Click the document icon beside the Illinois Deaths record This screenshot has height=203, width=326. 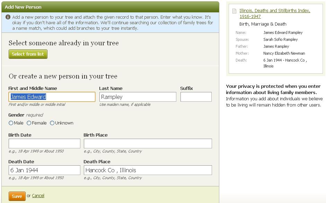tap(234, 11)
